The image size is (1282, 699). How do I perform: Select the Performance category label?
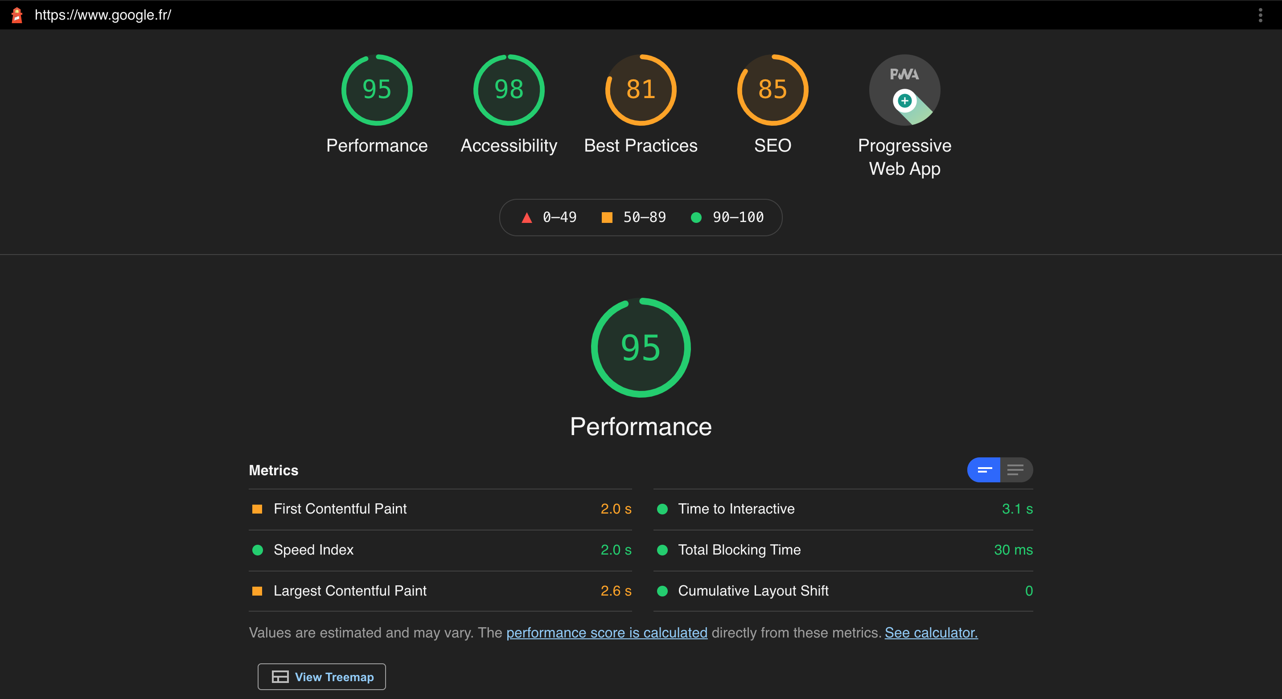pyautogui.click(x=377, y=146)
